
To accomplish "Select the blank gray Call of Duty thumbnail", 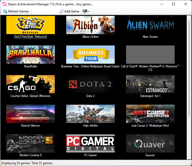I will click(x=150, y=55).
